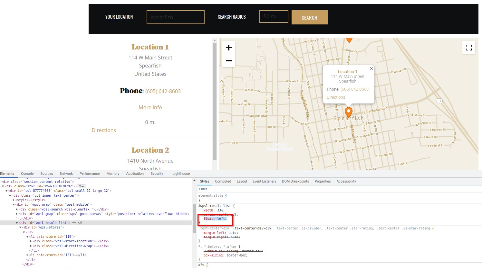Switch to the Layout tab

242,181
